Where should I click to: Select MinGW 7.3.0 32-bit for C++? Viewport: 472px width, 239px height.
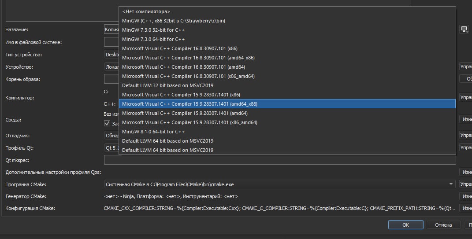point(287,30)
